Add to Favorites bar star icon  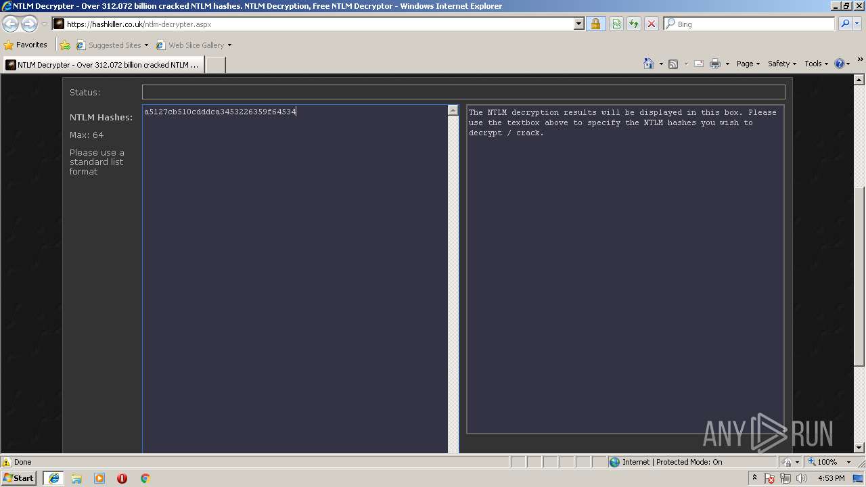(65, 45)
